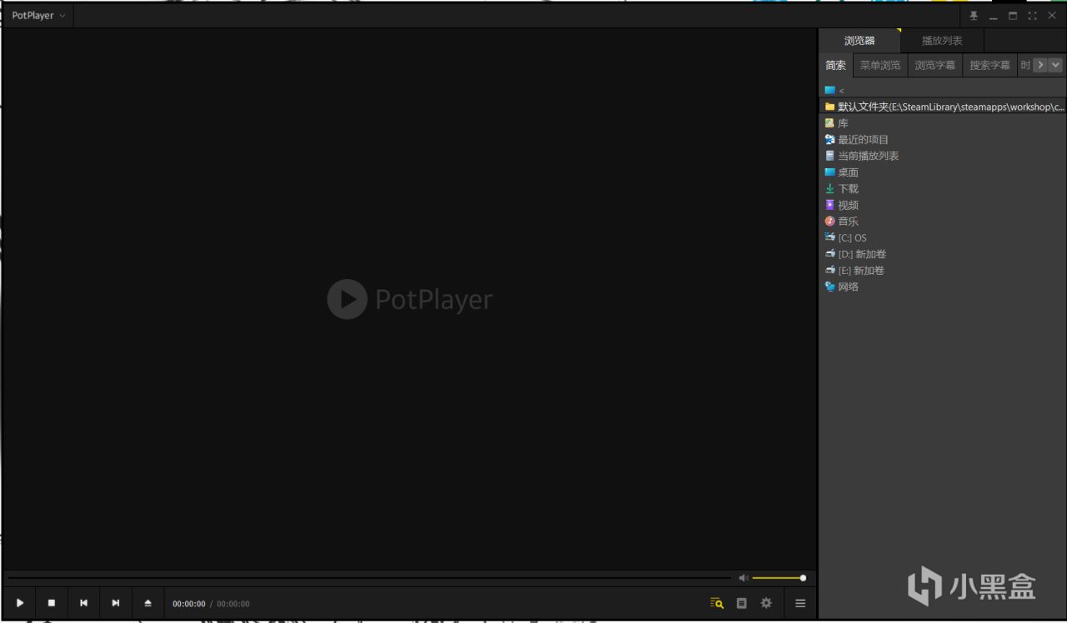1067x623 pixels.
Task: Open the 默认文件夹 SteamLibrary folder entry
Action: pos(943,107)
